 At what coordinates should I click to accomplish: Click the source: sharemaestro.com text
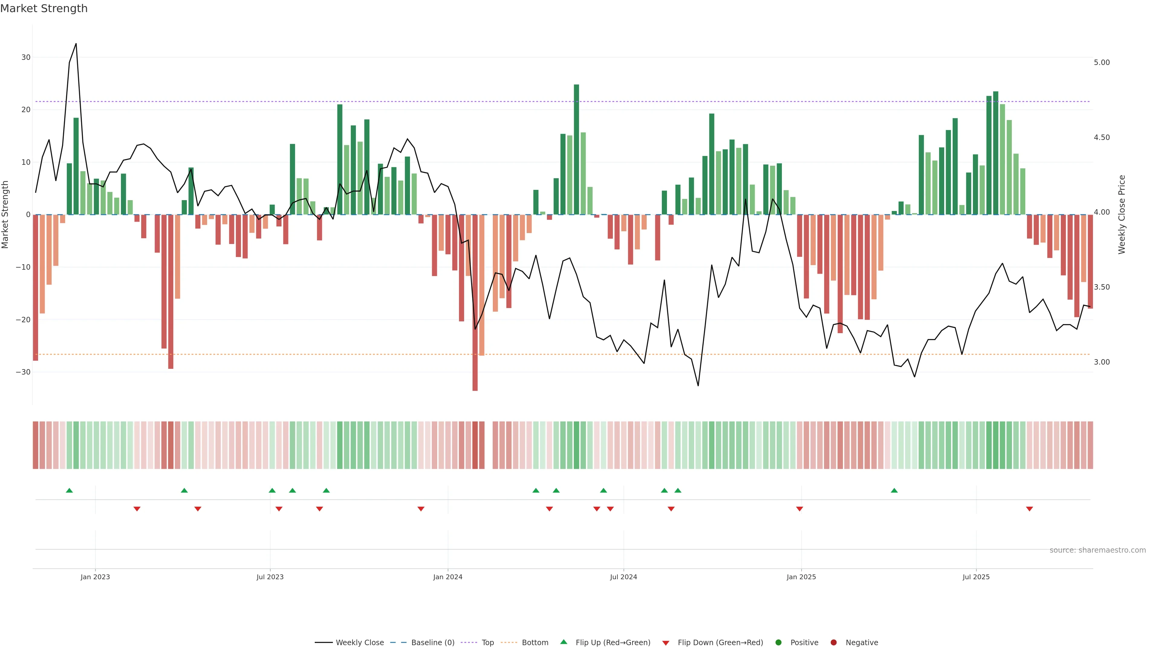pos(1098,550)
